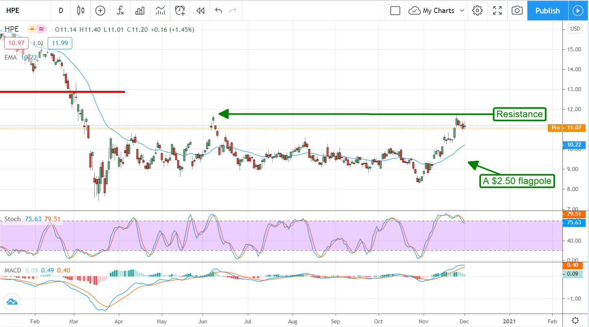Image resolution: width=589 pixels, height=327 pixels.
Task: Open the Financials bar chart icon
Action: click(140, 11)
